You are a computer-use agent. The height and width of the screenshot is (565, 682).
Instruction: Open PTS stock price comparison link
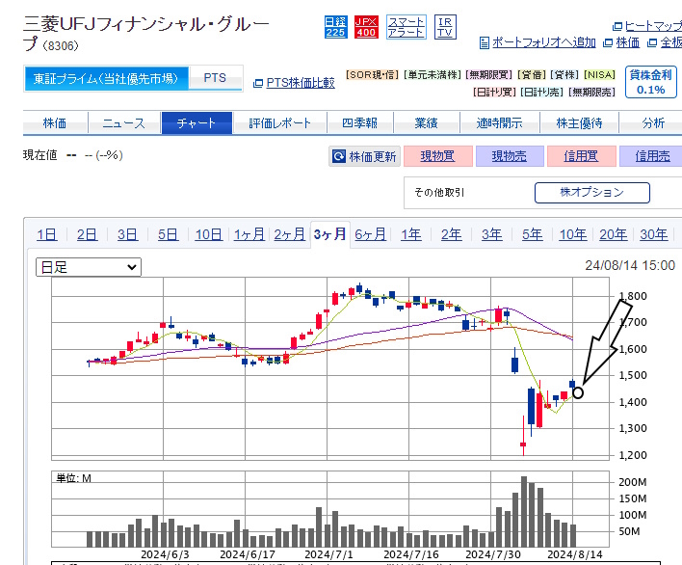[301, 83]
